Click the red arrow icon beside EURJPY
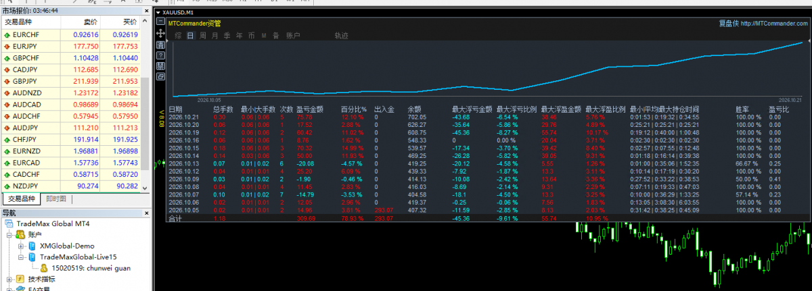The height and width of the screenshot is (291, 812). [x=7, y=46]
